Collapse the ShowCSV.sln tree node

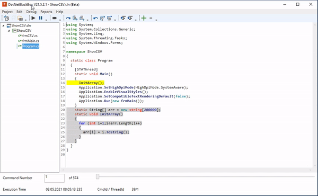coord(3,25)
